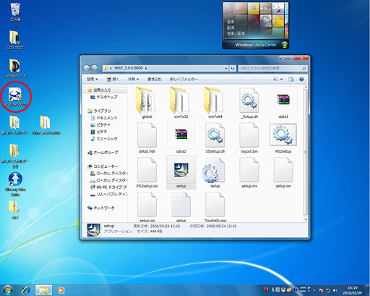Select the TouchKit.xpo file
This screenshot has height=296, width=370.
pyautogui.click(x=215, y=207)
